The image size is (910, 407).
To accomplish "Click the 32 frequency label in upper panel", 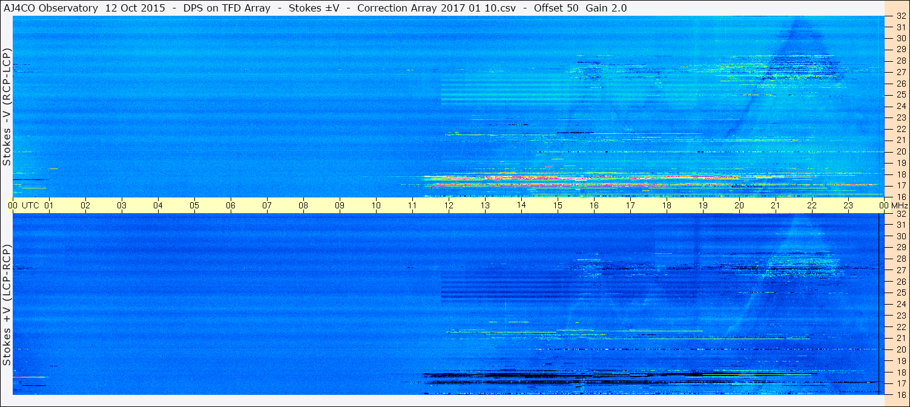I will [x=900, y=16].
